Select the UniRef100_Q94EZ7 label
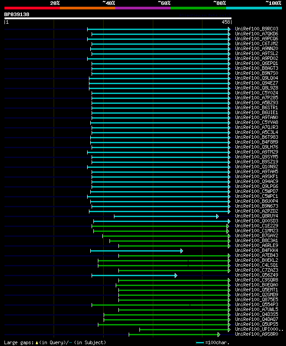Viewport: 286px width, 346px height. pyautogui.click(x=257, y=83)
